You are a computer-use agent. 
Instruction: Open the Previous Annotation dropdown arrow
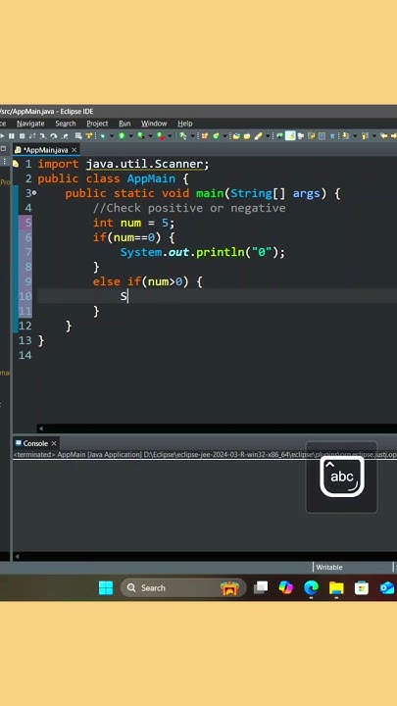374,136
